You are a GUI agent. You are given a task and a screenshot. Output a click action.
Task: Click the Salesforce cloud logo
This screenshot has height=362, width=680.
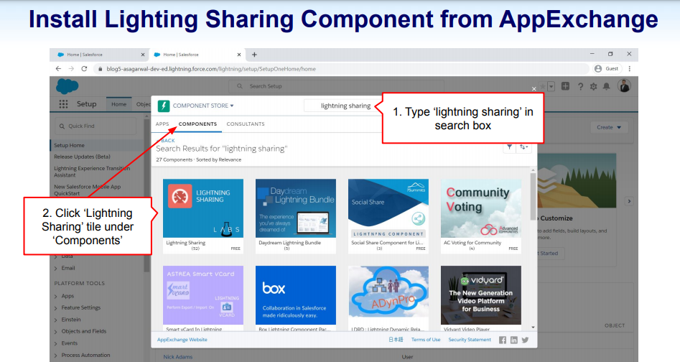67,86
